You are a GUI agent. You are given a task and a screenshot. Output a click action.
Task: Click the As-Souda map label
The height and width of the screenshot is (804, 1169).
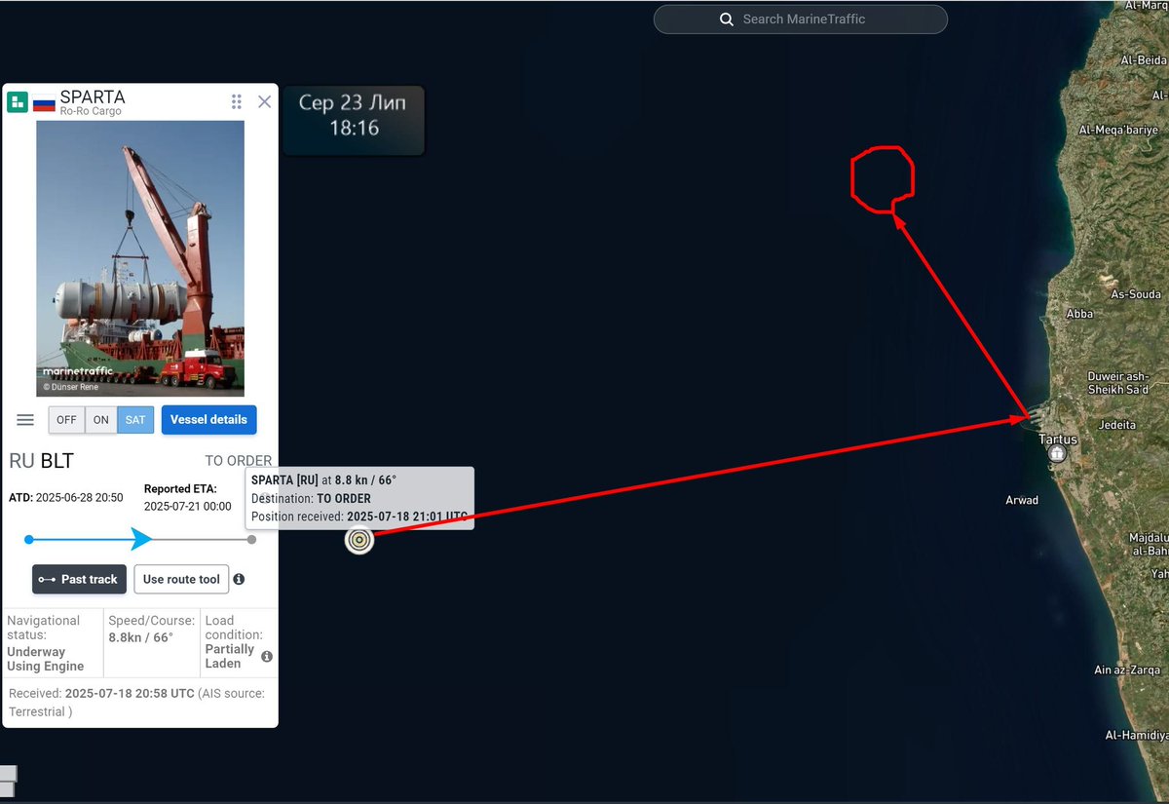1136,294
